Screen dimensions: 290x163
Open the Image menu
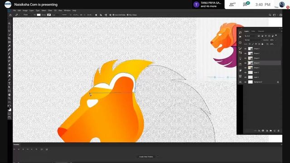pyautogui.click(x=25, y=10)
